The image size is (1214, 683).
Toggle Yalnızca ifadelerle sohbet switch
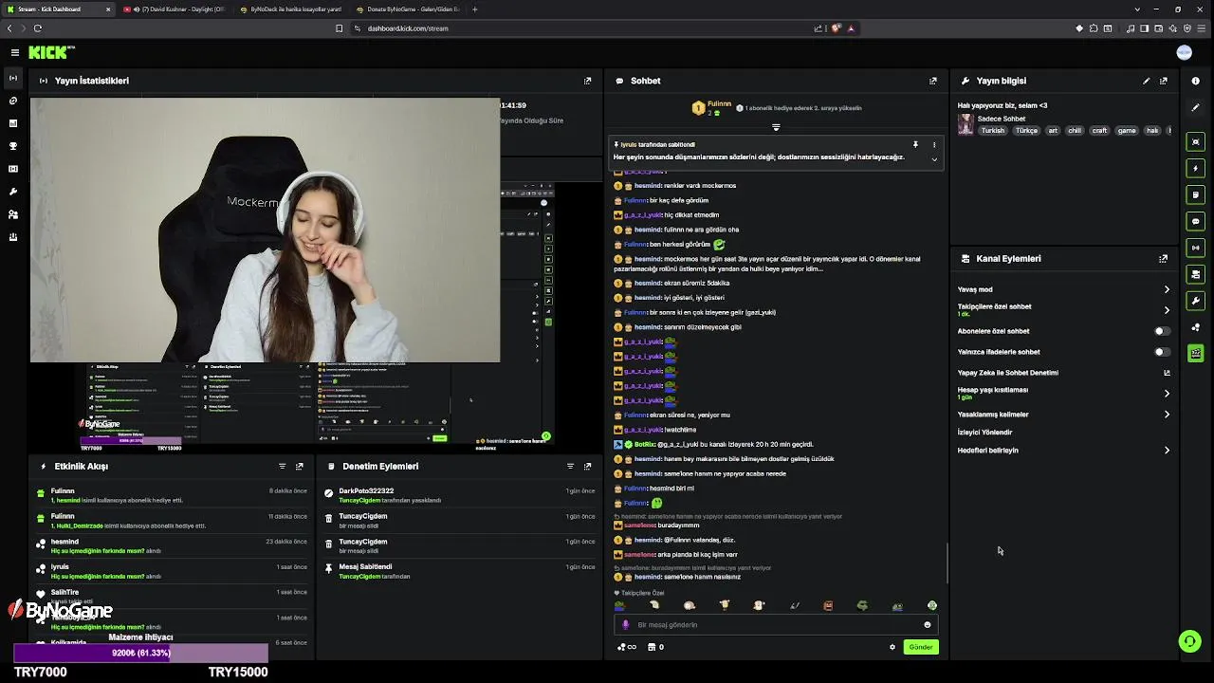pyautogui.click(x=1161, y=352)
